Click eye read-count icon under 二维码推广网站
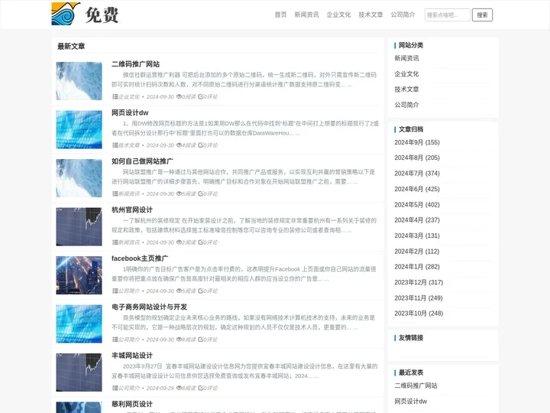This screenshot has height=413, width=550. (x=179, y=96)
